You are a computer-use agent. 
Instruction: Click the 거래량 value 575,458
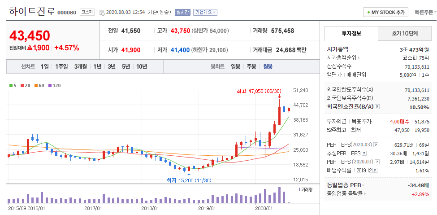pyautogui.click(x=282, y=31)
